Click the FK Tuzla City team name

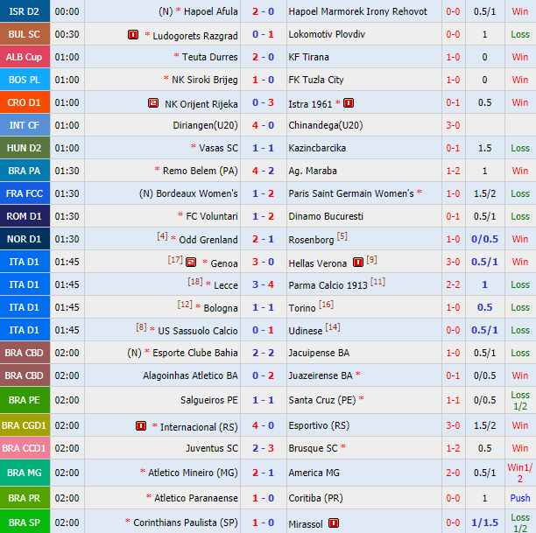[316, 80]
